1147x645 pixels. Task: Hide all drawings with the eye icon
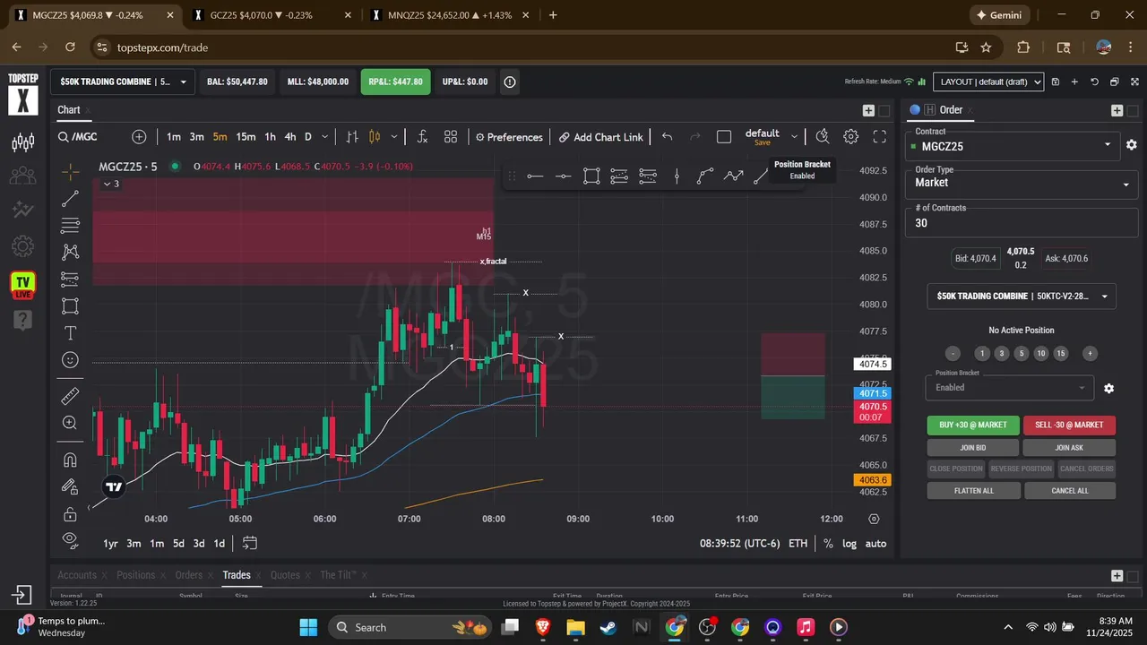[x=70, y=539]
